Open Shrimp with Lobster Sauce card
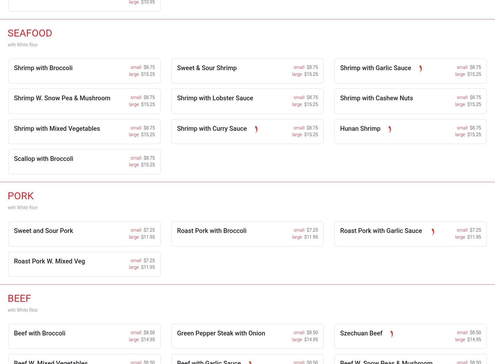 point(215,98)
